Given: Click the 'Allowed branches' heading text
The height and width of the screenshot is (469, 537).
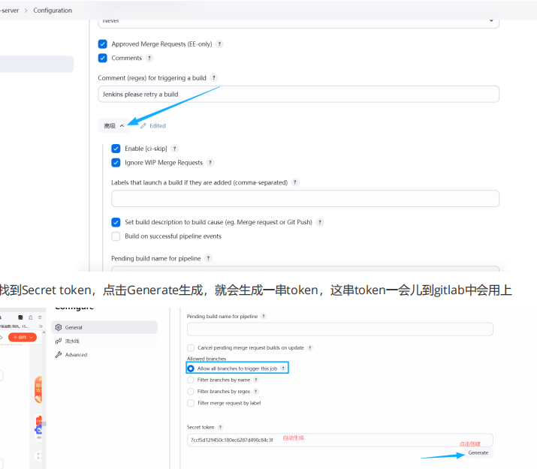Looking at the screenshot, I should (207, 359).
